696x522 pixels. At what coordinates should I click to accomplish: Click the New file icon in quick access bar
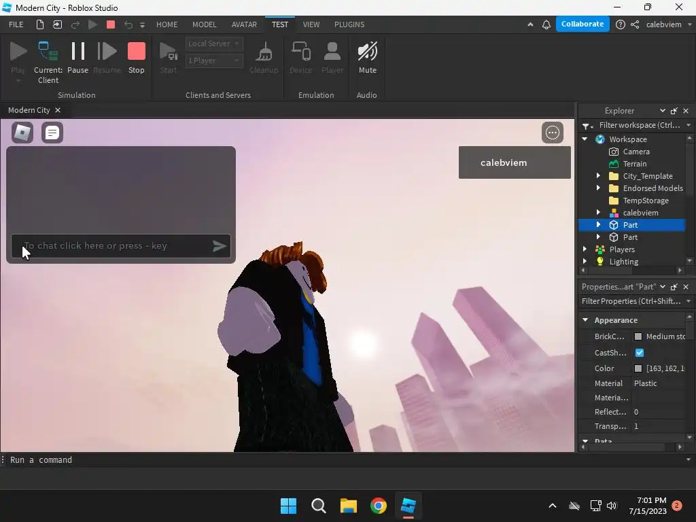(x=40, y=24)
